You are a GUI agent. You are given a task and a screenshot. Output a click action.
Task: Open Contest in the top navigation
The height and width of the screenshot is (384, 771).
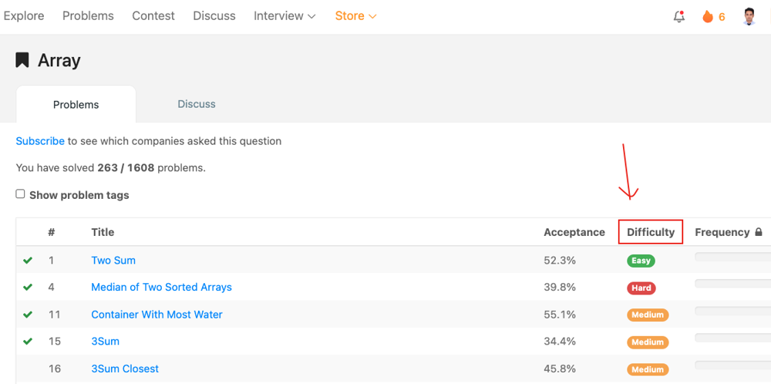[x=153, y=16]
